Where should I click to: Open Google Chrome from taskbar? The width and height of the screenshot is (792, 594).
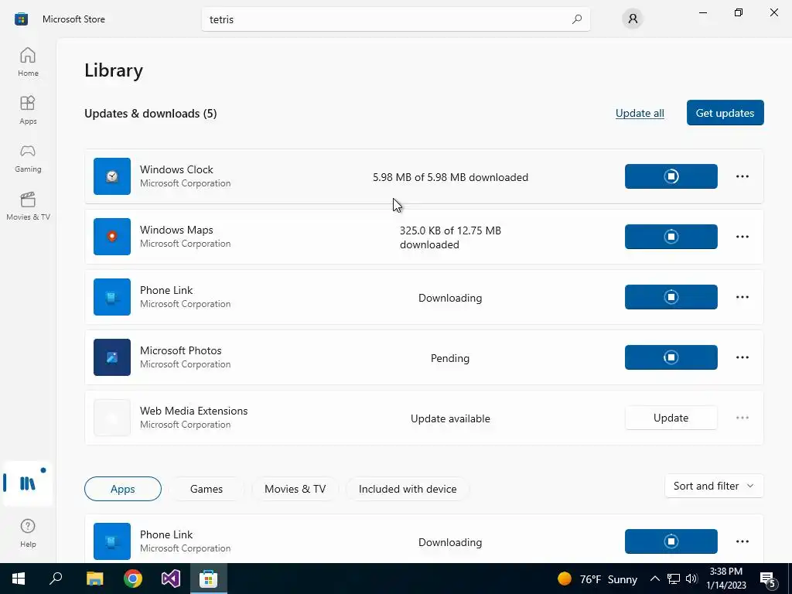click(133, 579)
